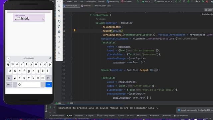
Task: Tap the q key on keyboard
Action: (8, 64)
